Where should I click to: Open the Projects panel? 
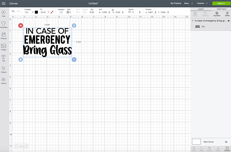click(x=3, y=36)
